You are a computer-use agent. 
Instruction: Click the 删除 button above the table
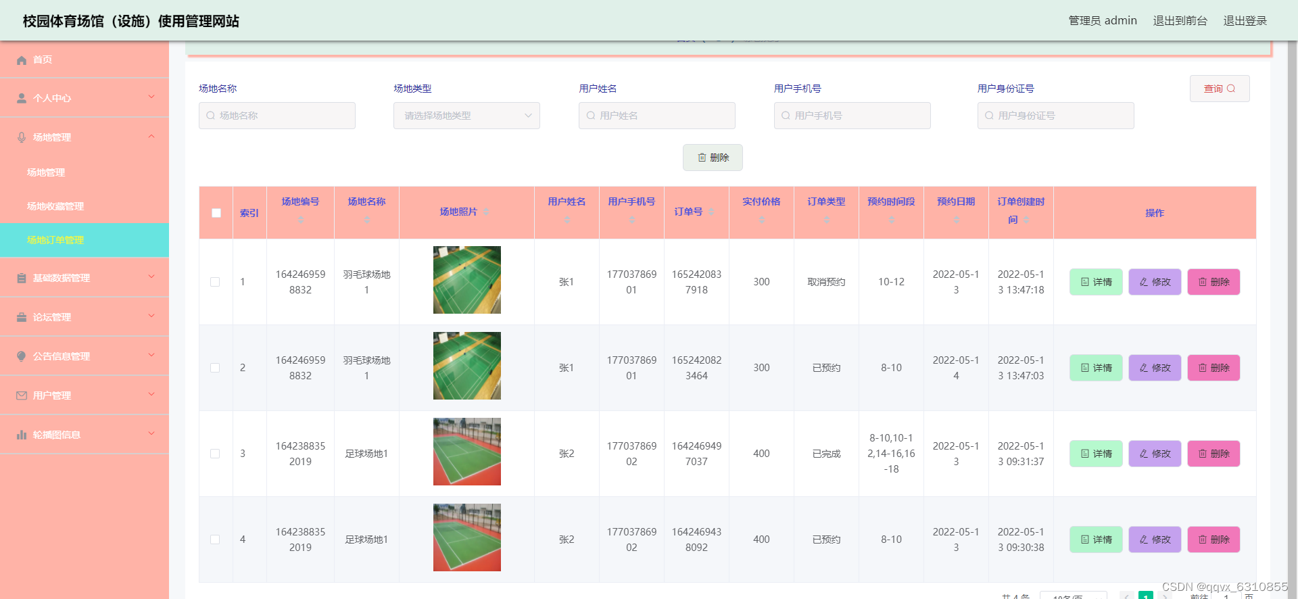click(x=713, y=158)
